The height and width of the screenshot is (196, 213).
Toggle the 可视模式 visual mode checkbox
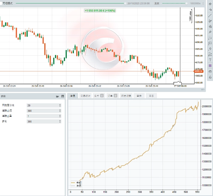(x=1, y=3)
